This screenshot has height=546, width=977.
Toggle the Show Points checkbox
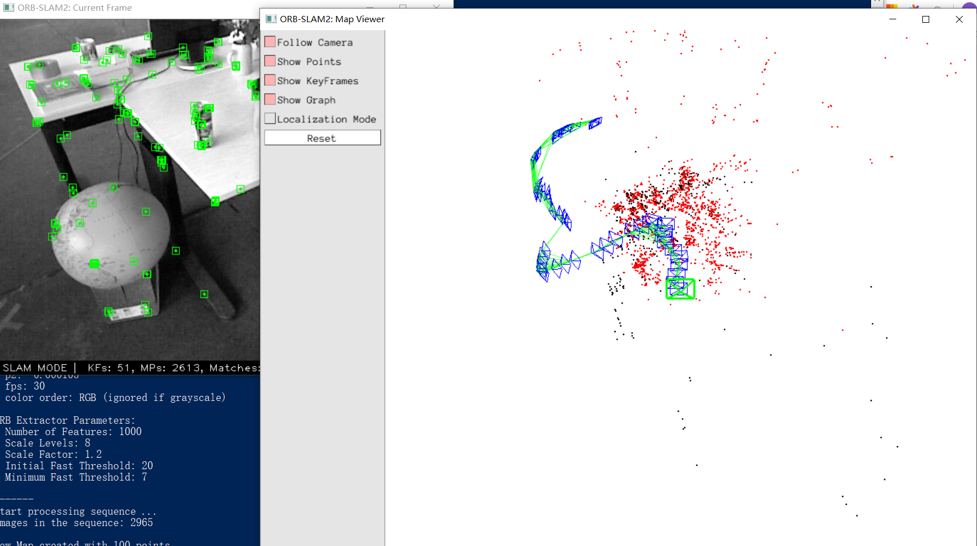(x=270, y=61)
